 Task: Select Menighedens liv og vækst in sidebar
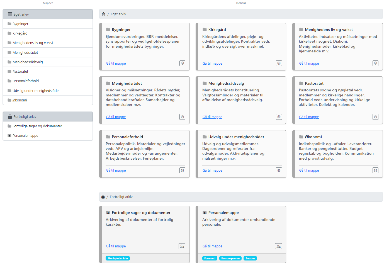pos(48,43)
